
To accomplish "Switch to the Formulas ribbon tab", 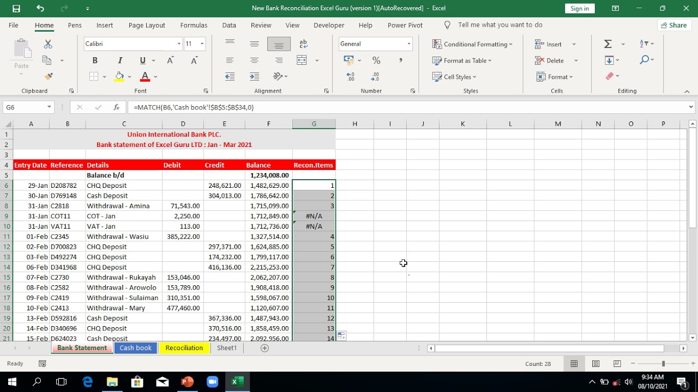I will click(x=194, y=25).
